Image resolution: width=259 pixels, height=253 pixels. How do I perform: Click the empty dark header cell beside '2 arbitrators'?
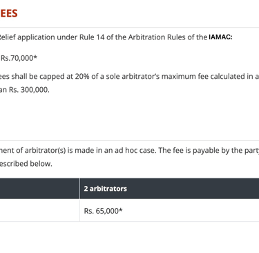pyautogui.click(x=39, y=189)
